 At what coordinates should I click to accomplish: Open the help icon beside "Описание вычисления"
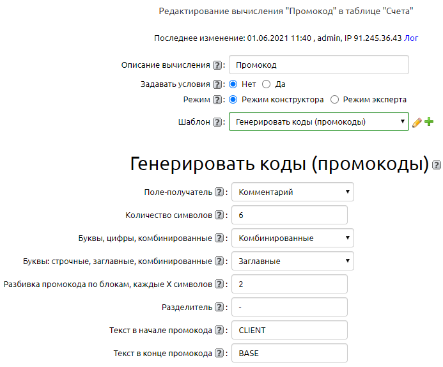tap(218, 65)
